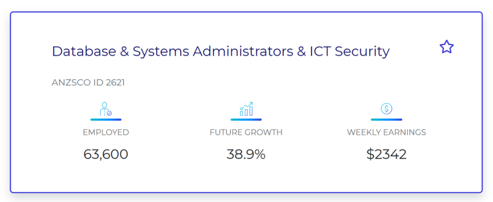The height and width of the screenshot is (202, 493).
Task: Click the WEEKLY EARNINGS label
Action: [387, 132]
